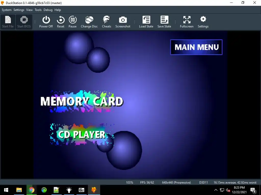Click the DuckStation title bar duck icon

click(x=3, y=3)
